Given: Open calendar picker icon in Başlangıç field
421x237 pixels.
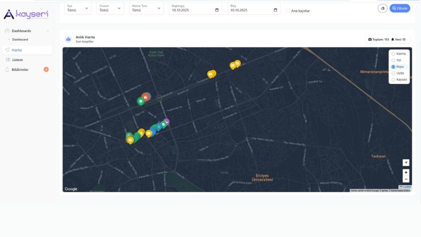Looking at the screenshot, I should tap(217, 10).
